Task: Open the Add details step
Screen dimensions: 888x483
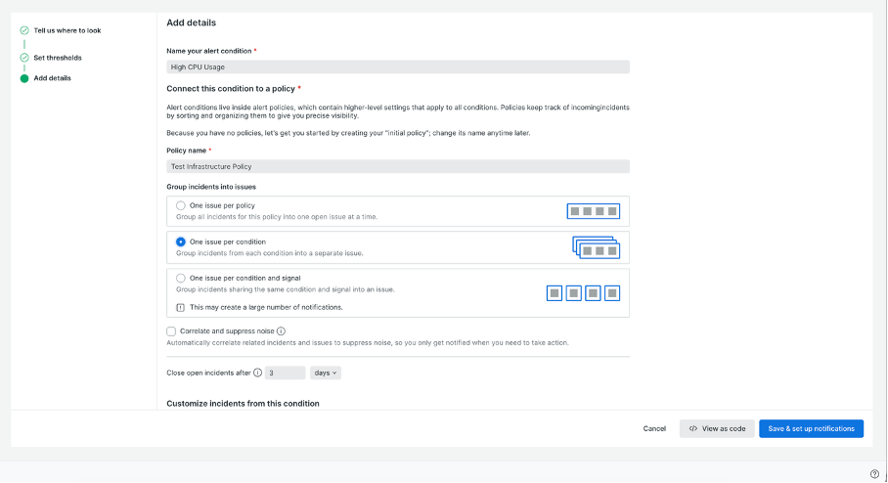Action: (x=52, y=78)
